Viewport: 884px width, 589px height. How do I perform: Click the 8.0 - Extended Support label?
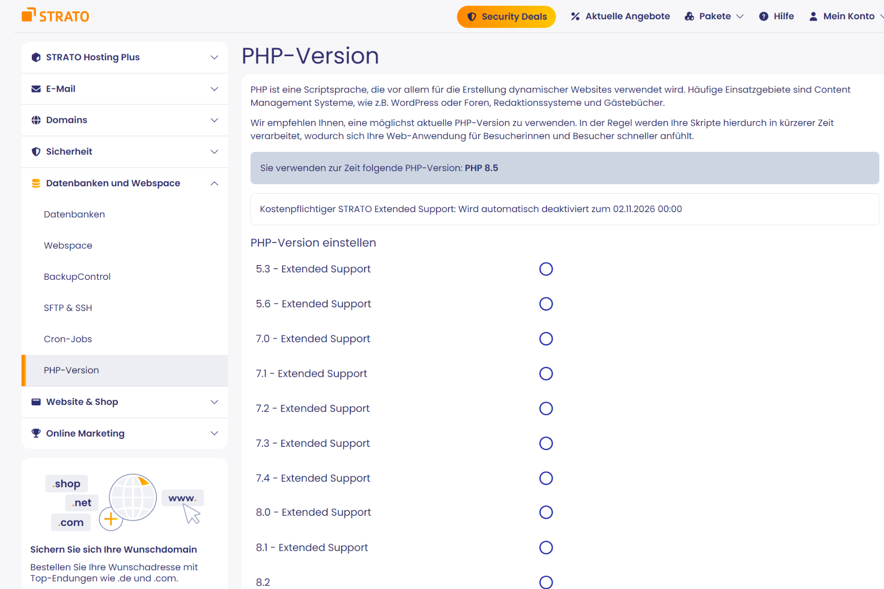tap(313, 512)
